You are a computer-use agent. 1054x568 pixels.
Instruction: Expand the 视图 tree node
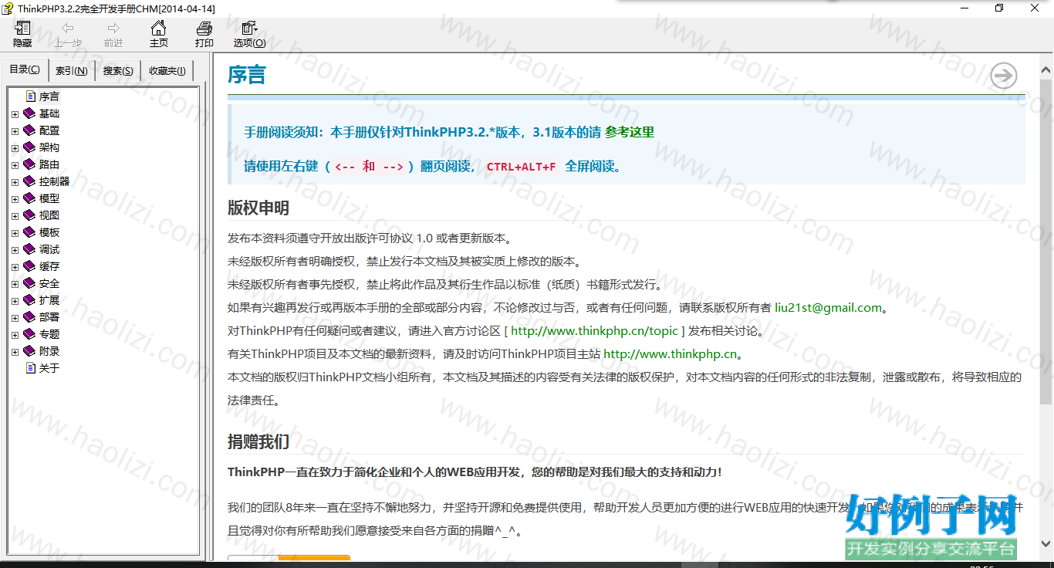(15, 216)
